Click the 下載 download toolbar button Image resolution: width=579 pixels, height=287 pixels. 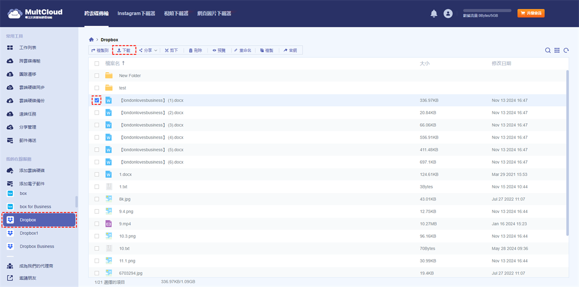tap(124, 50)
